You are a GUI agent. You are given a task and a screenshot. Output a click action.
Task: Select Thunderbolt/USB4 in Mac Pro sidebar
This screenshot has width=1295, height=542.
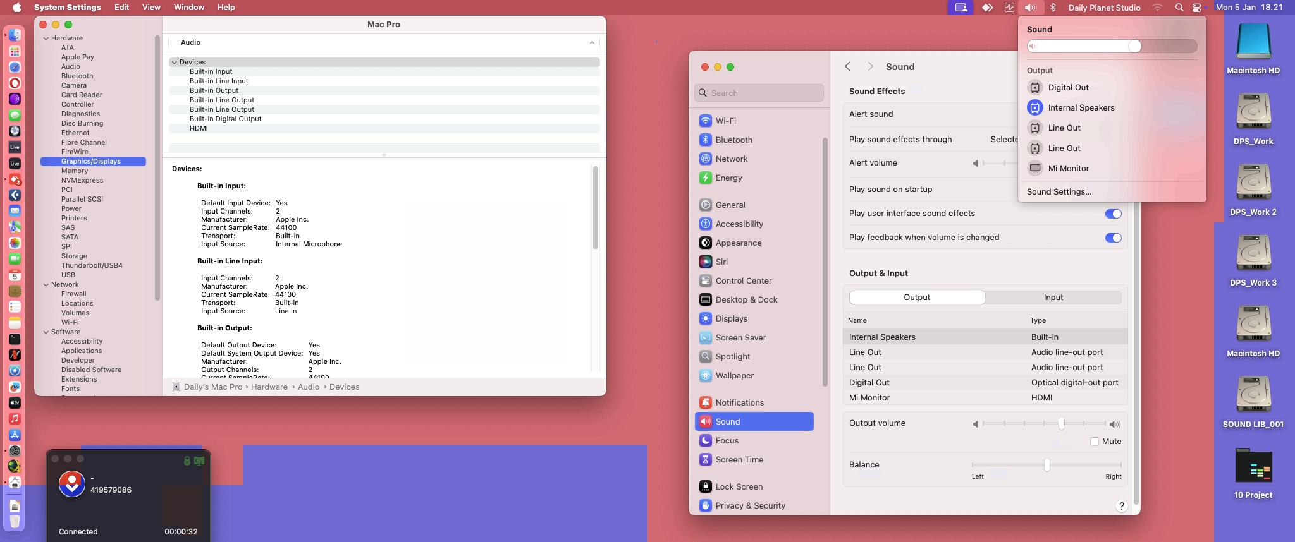(x=92, y=265)
